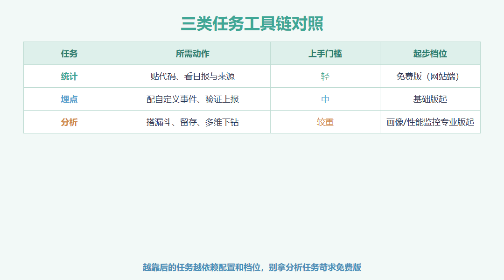
Task: Click the cell 免费版（网站端）
Action: point(430,77)
